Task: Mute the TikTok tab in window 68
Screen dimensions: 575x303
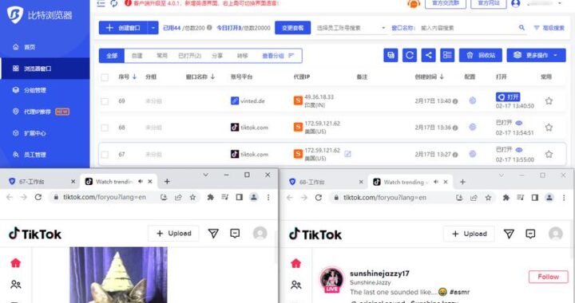Action: click(x=436, y=182)
